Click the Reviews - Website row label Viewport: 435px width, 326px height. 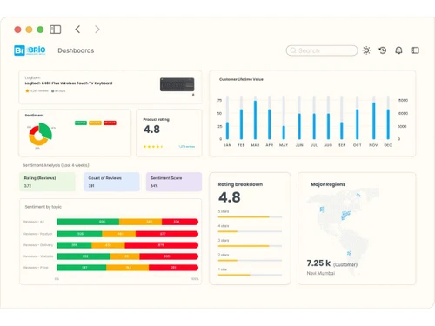pos(38,256)
